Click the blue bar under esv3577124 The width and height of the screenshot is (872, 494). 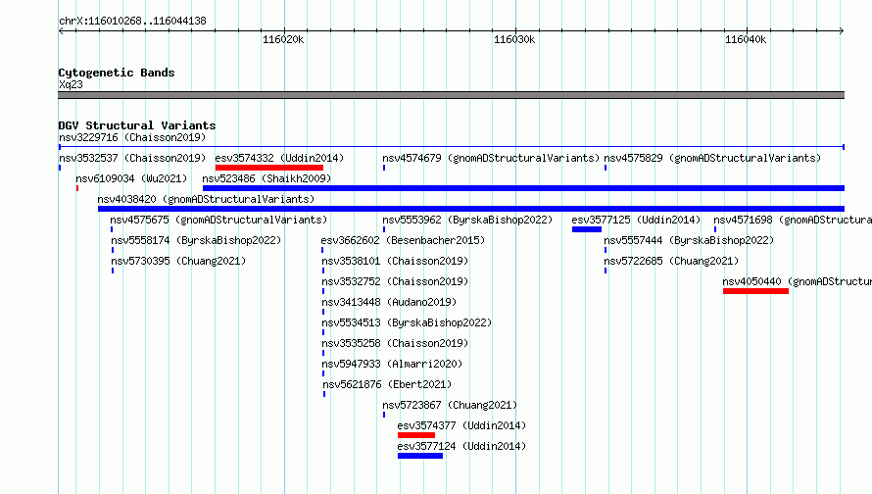[420, 456]
